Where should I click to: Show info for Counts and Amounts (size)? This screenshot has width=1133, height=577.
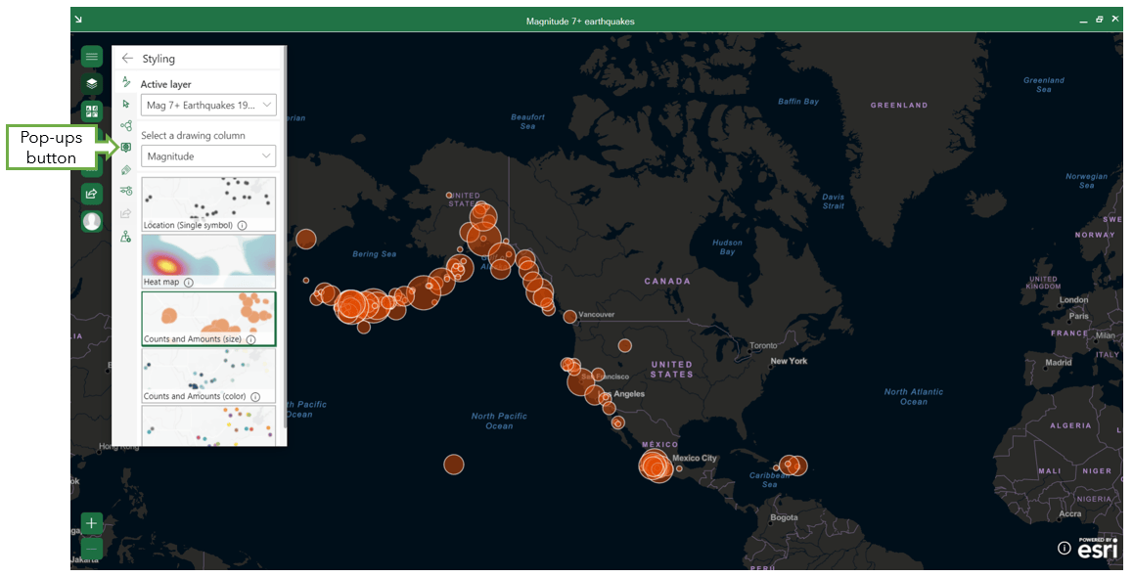250,339
